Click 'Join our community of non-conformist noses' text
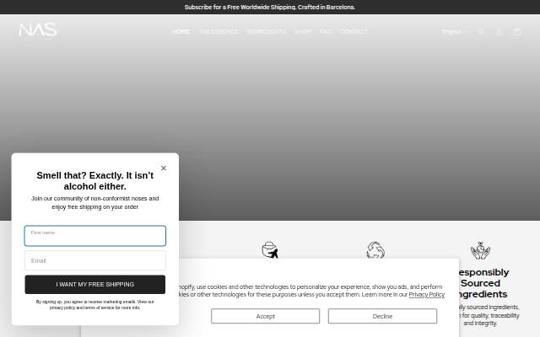540x337 pixels. coord(95,202)
